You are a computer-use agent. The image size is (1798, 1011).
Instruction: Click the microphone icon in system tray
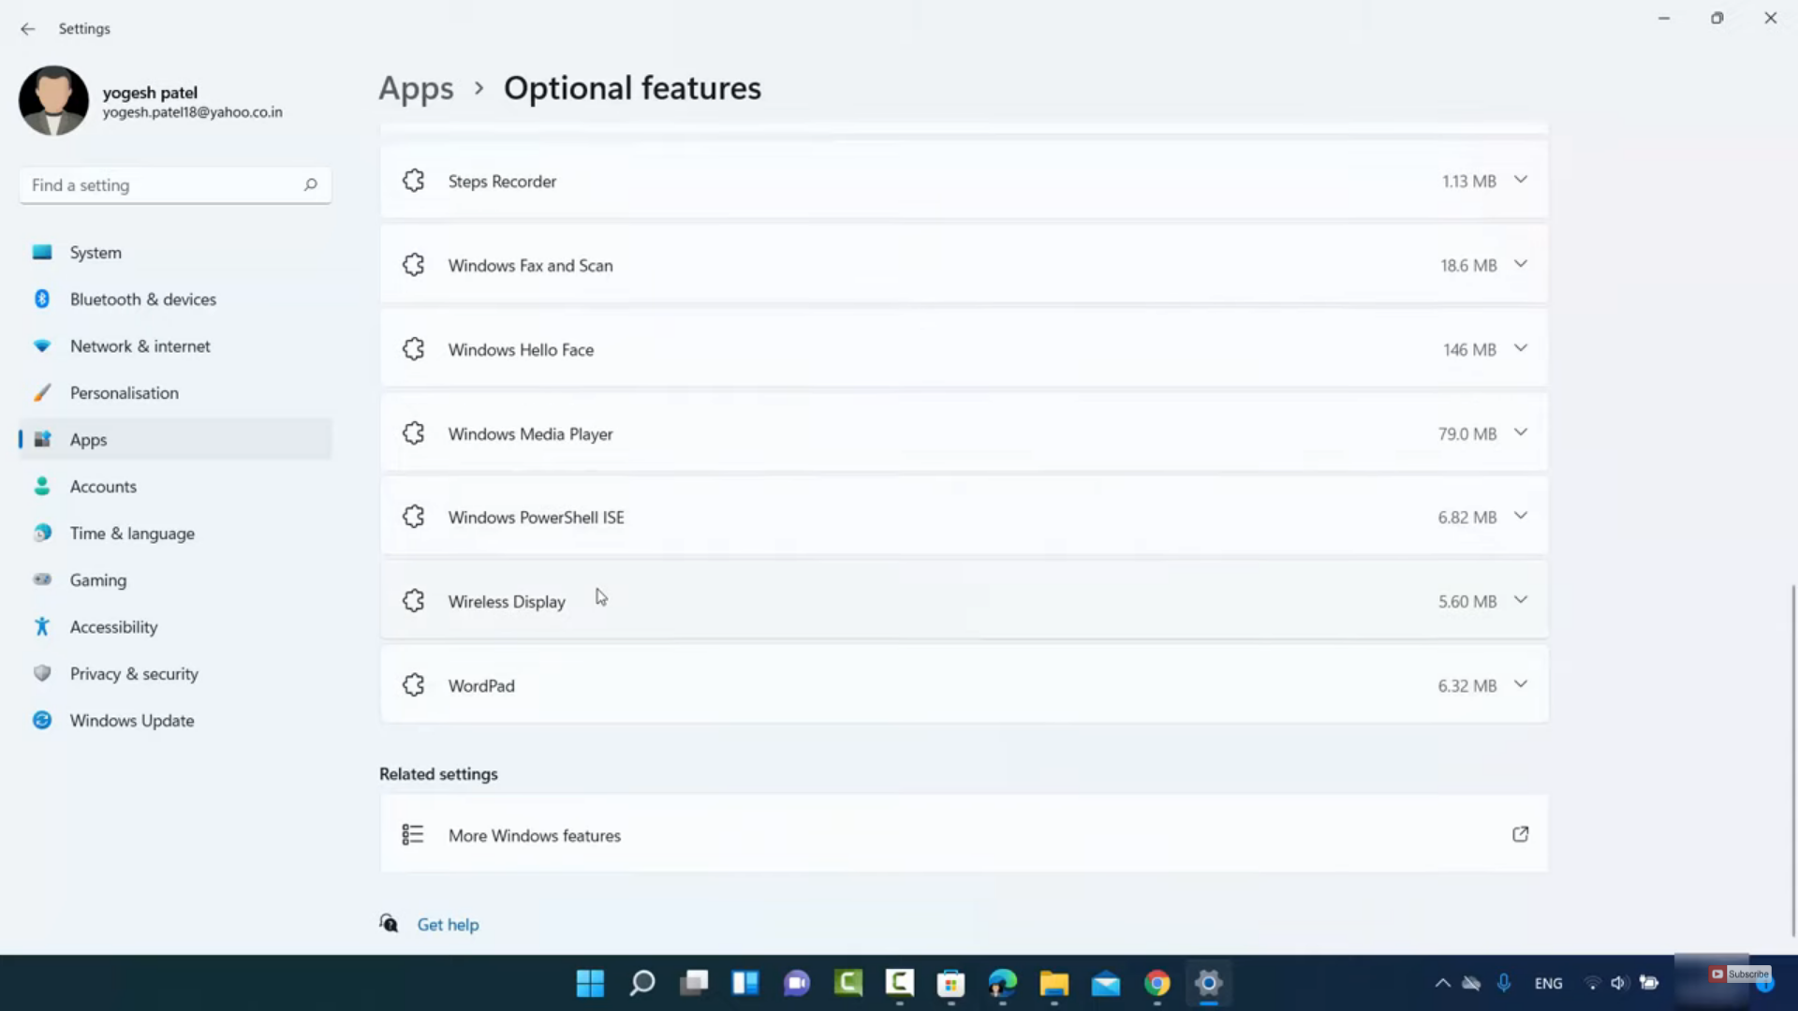[1503, 983]
